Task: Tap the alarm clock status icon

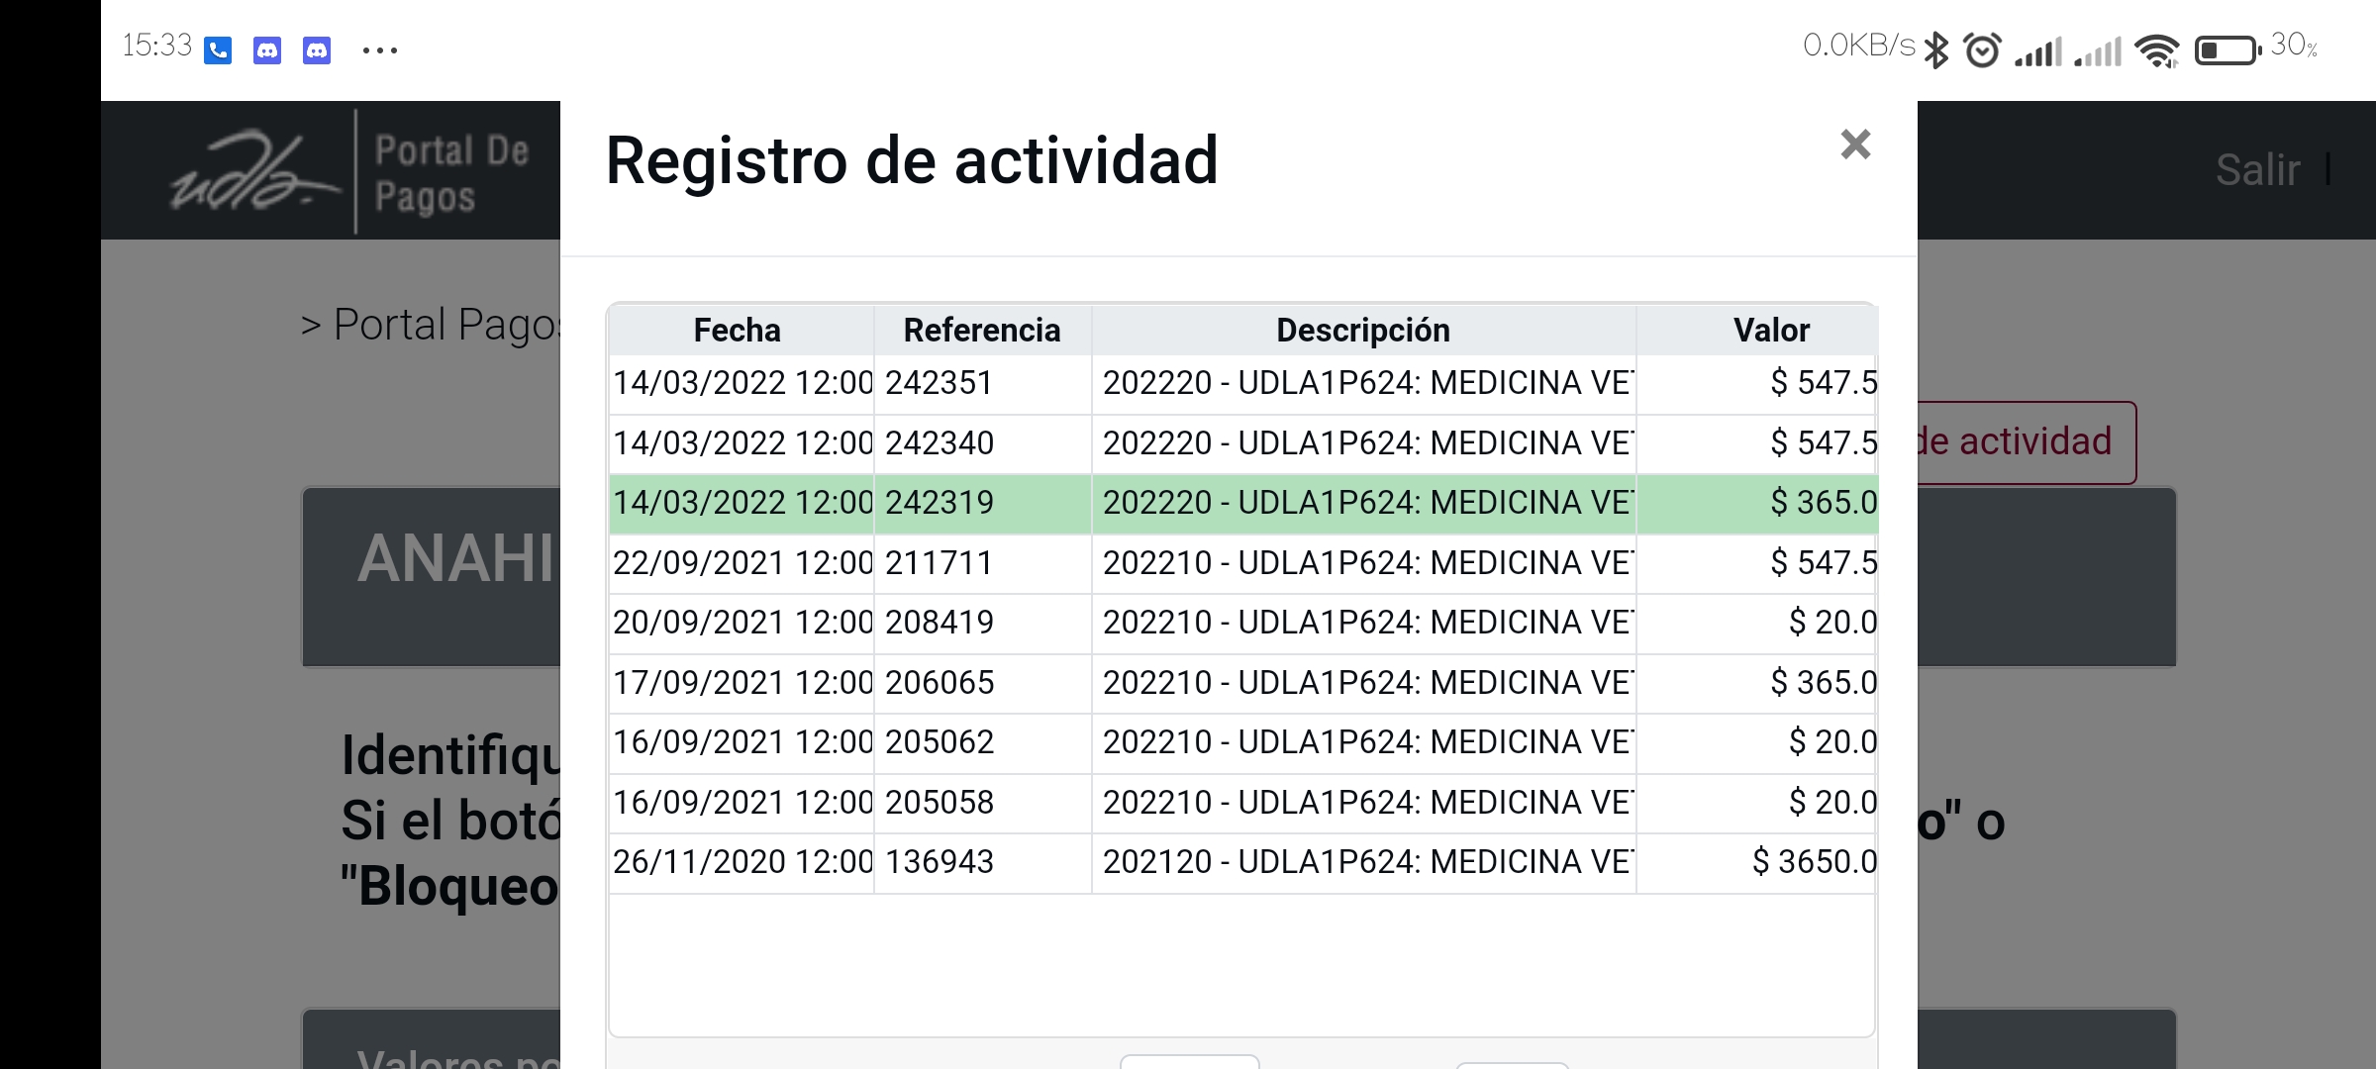Action: pos(1982,49)
